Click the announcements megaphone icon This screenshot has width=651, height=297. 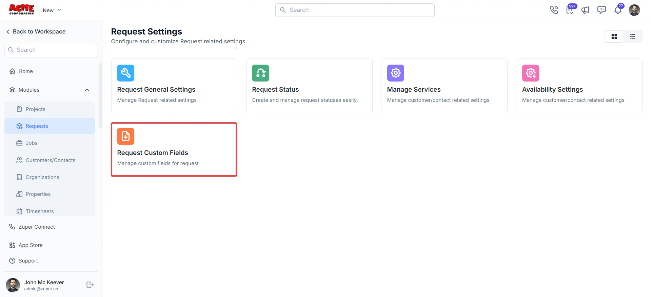[x=586, y=10]
